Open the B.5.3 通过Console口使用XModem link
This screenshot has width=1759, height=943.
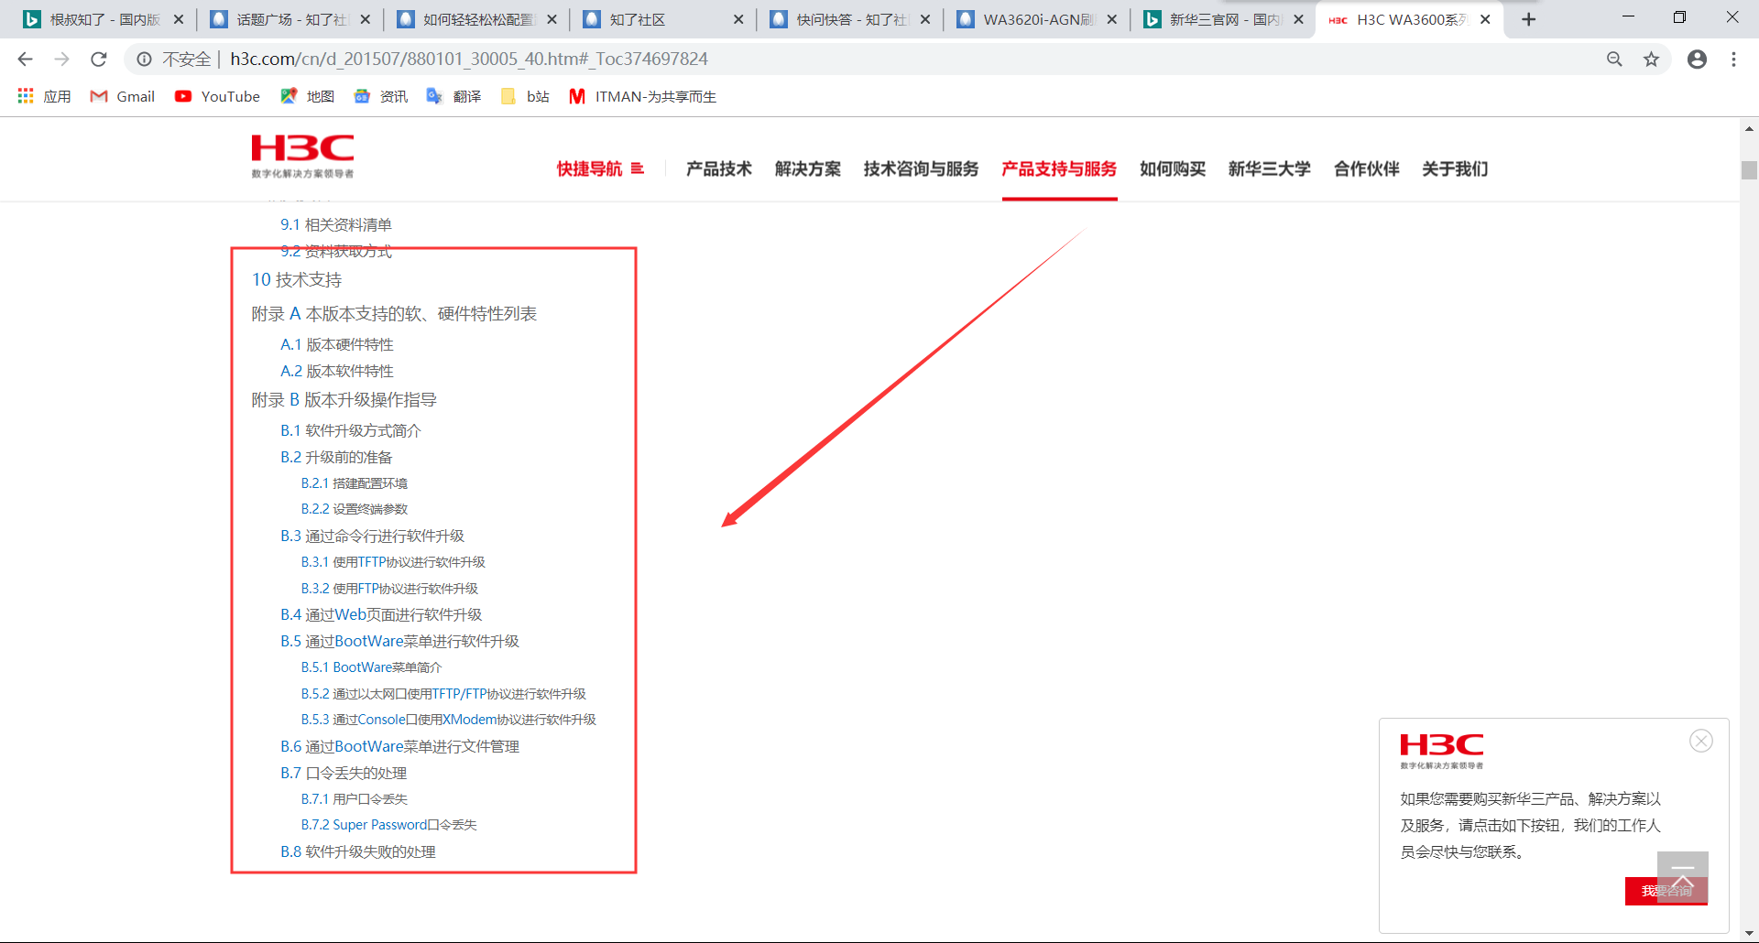[x=449, y=720]
